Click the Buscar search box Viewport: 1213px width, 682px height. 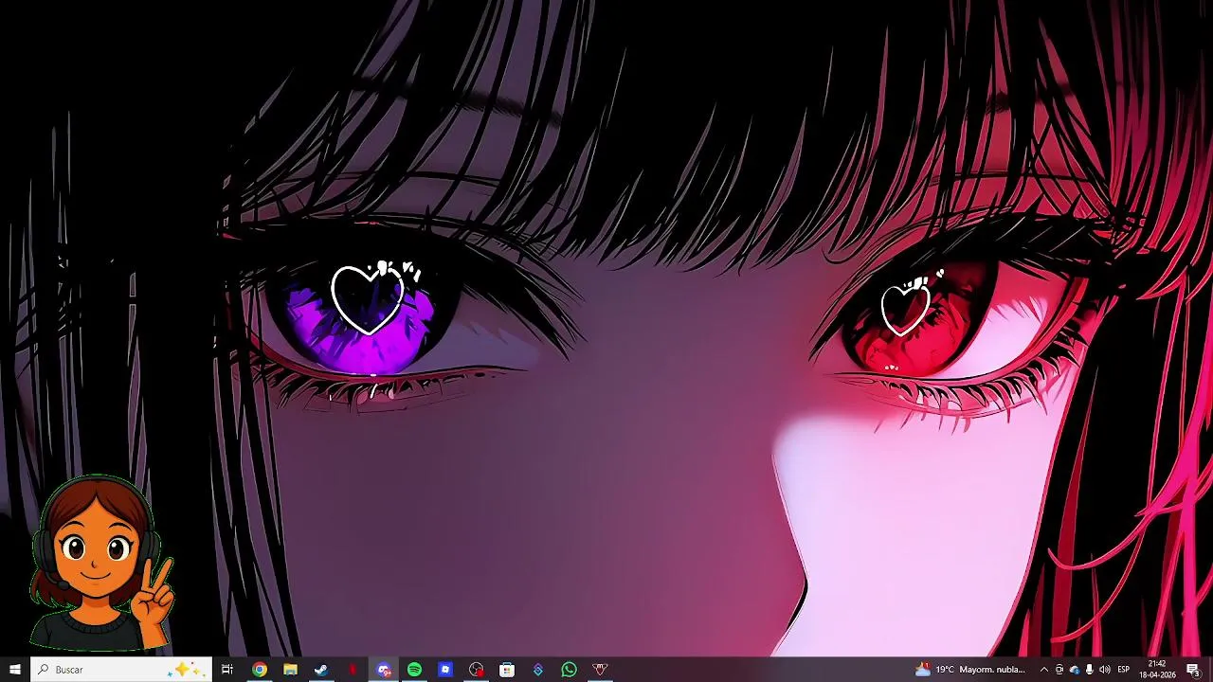120,670
